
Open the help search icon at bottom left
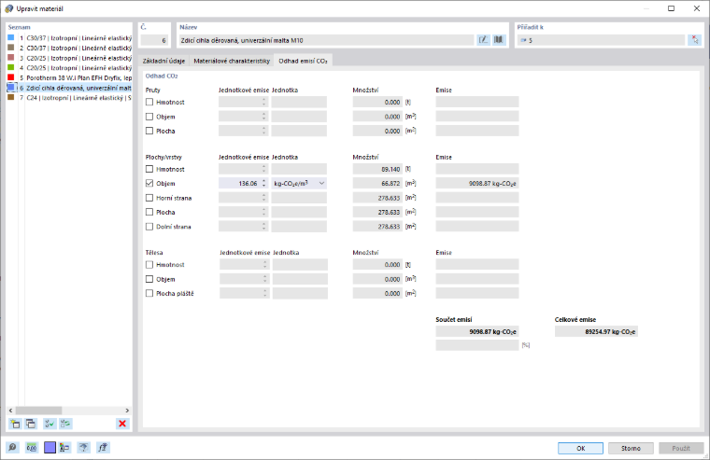(13, 447)
